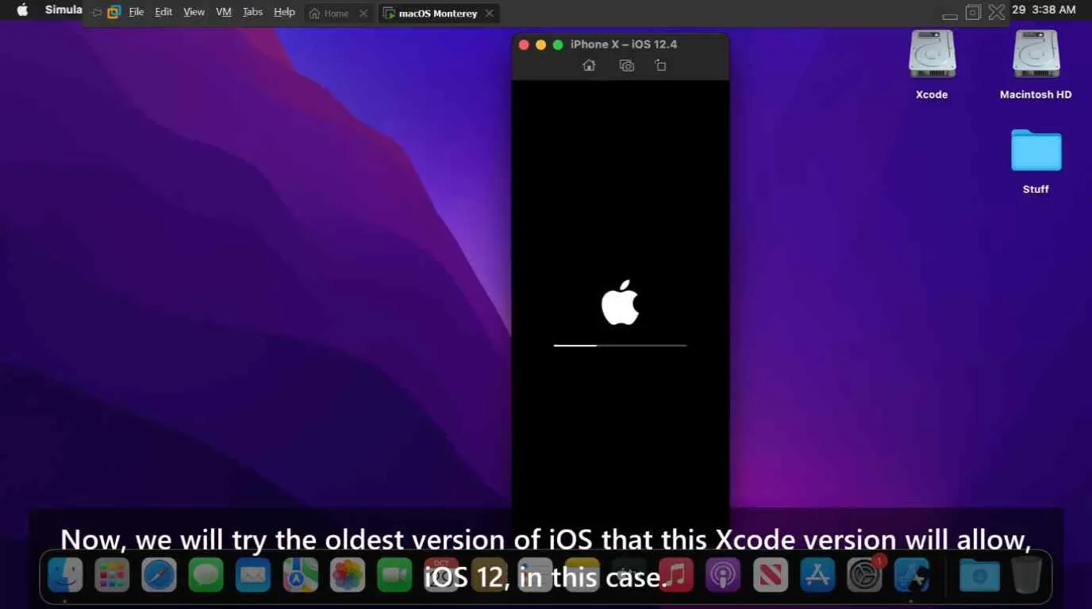Open the VMware Help menu
The height and width of the screenshot is (609, 1092).
pyautogui.click(x=284, y=12)
